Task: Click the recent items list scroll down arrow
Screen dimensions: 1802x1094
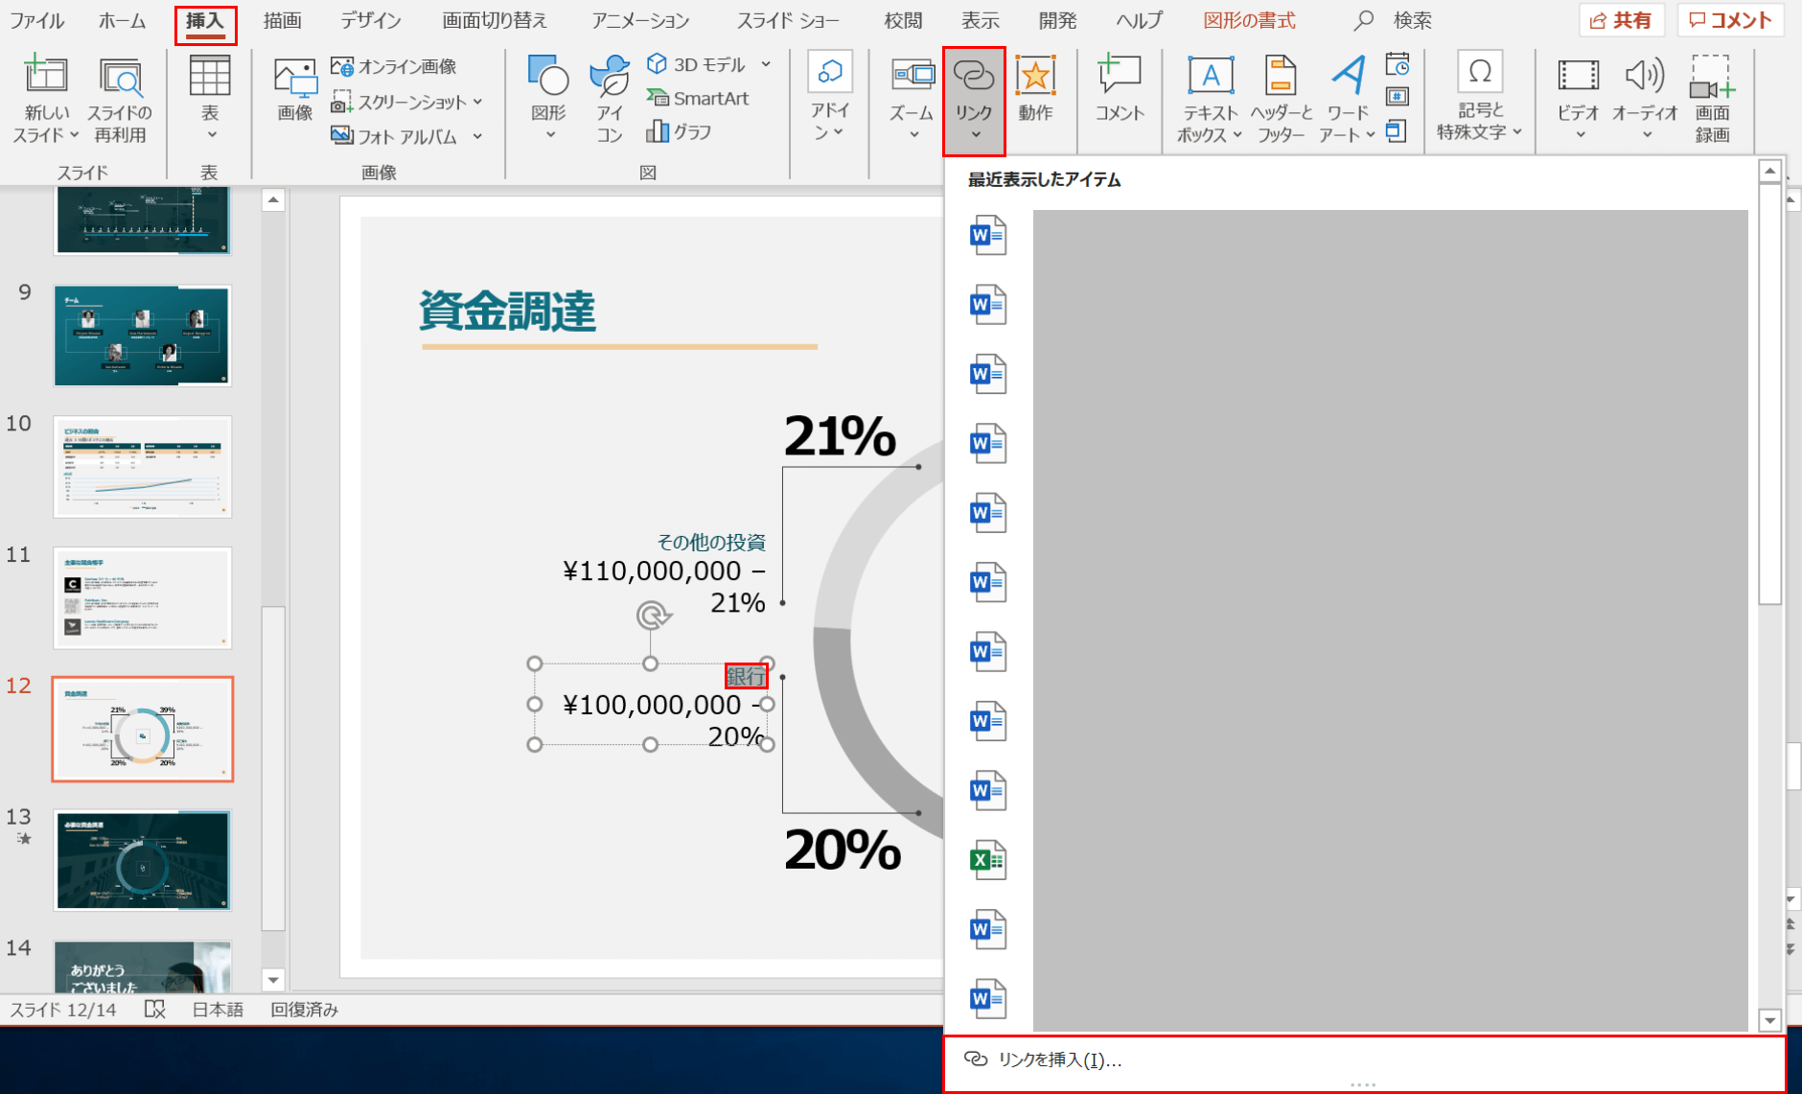Action: pos(1770,1020)
